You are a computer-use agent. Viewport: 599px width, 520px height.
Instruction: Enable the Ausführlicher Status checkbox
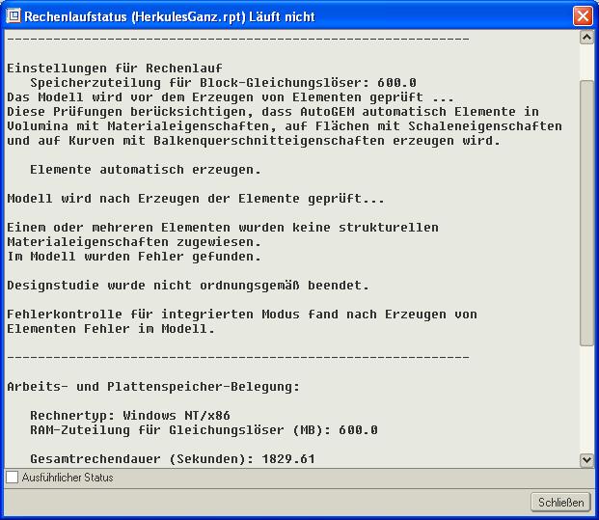coord(12,477)
